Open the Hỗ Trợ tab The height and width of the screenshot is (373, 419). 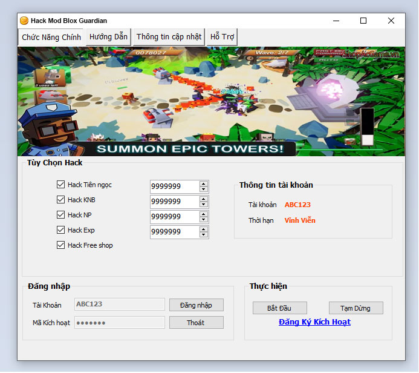click(222, 37)
